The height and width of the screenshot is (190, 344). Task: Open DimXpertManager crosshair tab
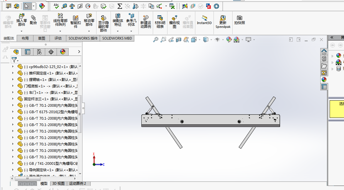pos(51,52)
